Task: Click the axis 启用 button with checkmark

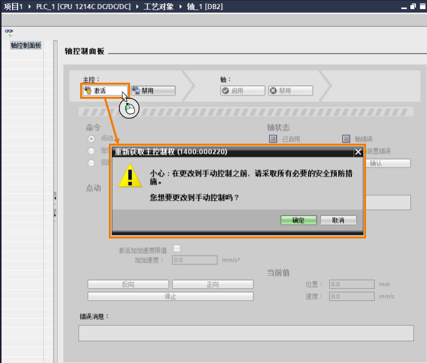Action: [242, 91]
